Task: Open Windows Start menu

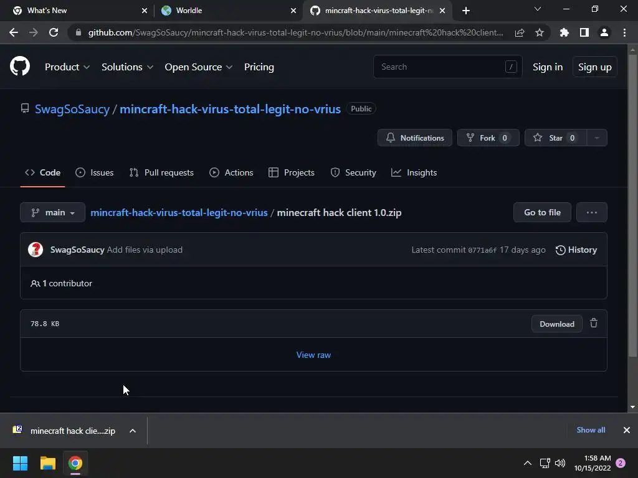Action: 20,463
